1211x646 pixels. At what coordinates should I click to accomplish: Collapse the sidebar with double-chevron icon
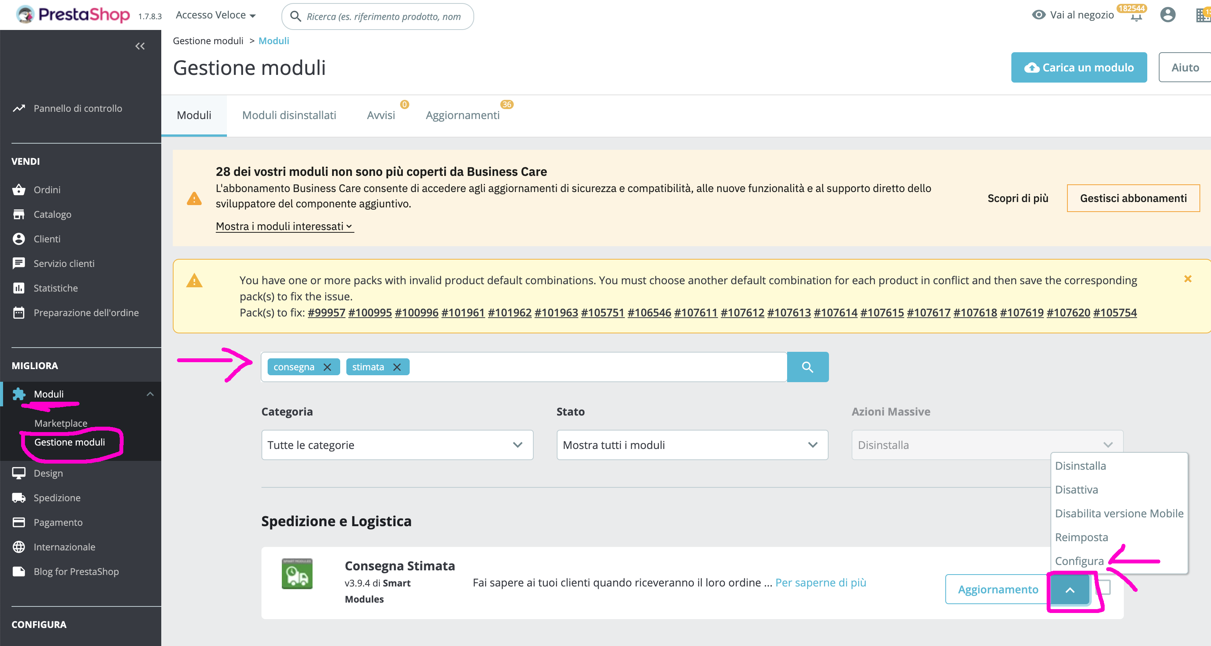coord(140,46)
